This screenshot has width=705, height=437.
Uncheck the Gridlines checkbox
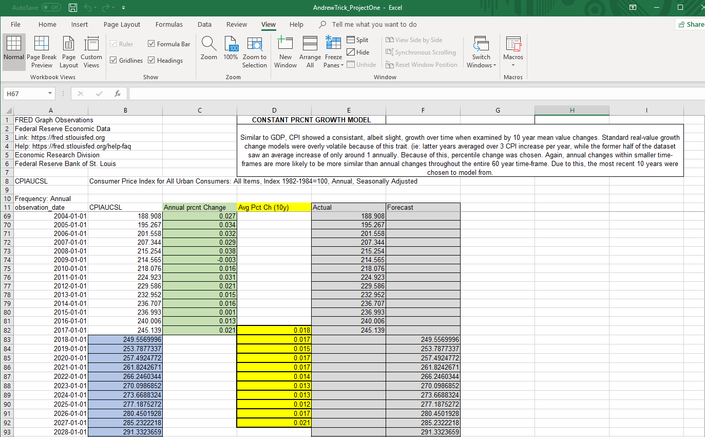pos(113,61)
